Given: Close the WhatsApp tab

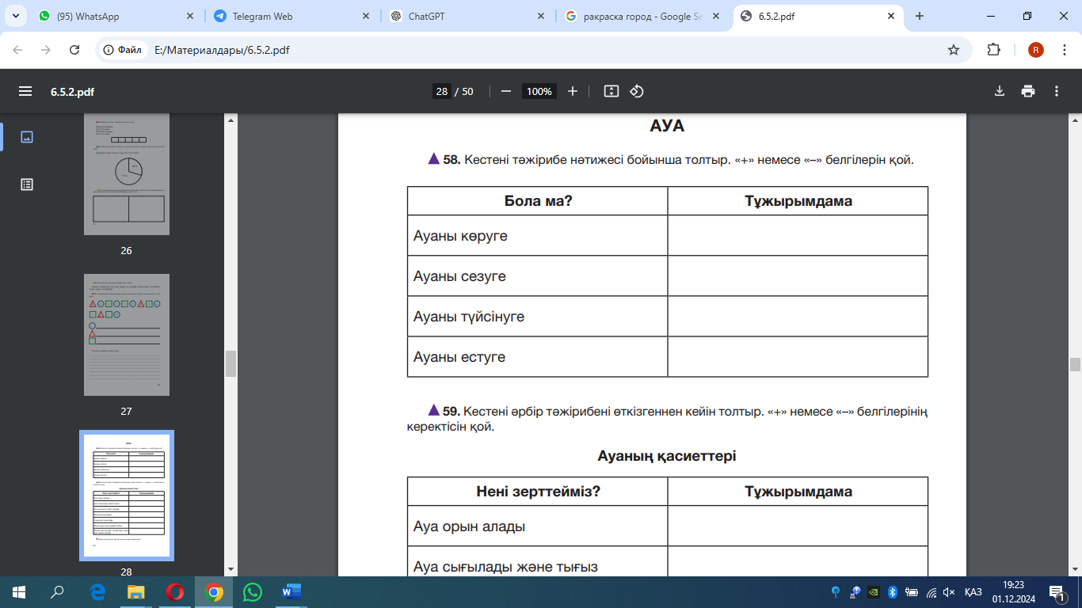Looking at the screenshot, I should click(189, 16).
